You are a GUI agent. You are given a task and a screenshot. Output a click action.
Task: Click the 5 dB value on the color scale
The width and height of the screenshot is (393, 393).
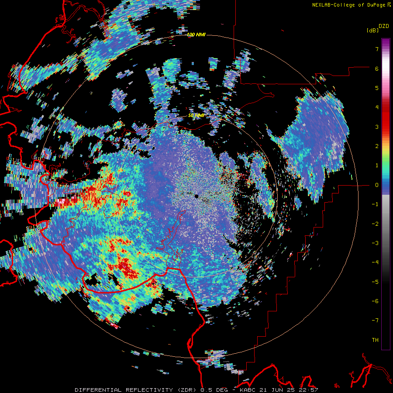pyautogui.click(x=377, y=88)
